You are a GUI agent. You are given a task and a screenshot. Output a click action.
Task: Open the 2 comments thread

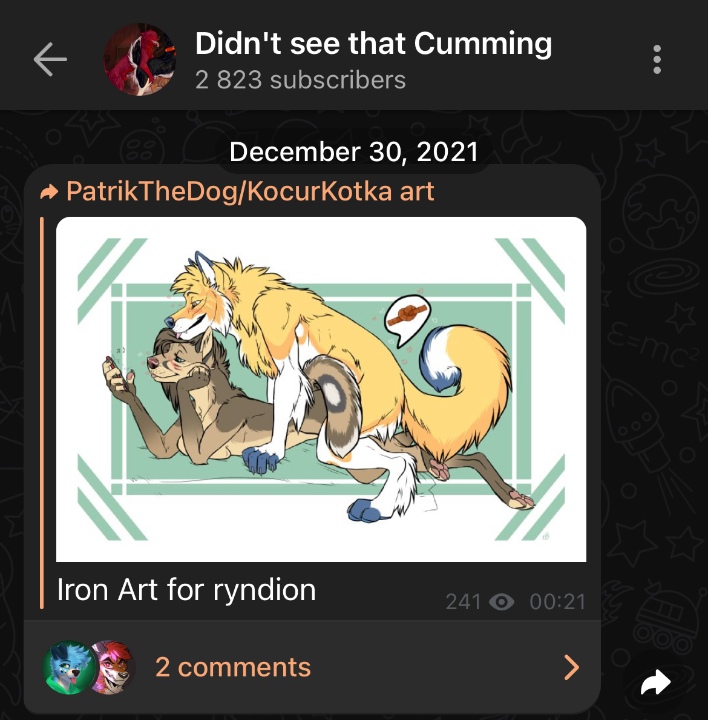312,667
